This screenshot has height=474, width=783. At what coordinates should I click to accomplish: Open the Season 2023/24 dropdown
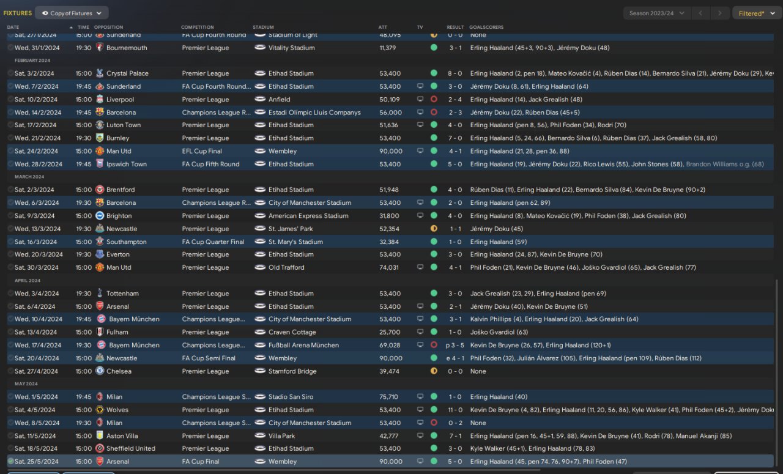[657, 13]
